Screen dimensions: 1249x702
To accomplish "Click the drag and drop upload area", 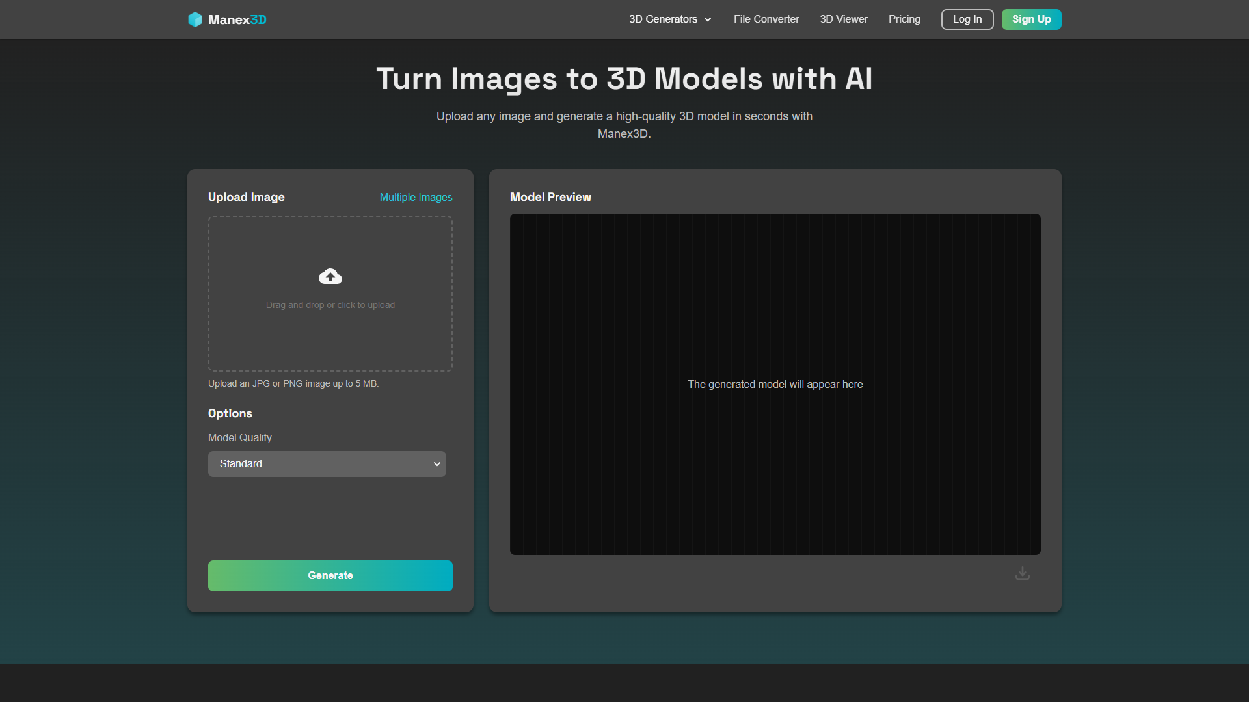I will click(330, 294).
